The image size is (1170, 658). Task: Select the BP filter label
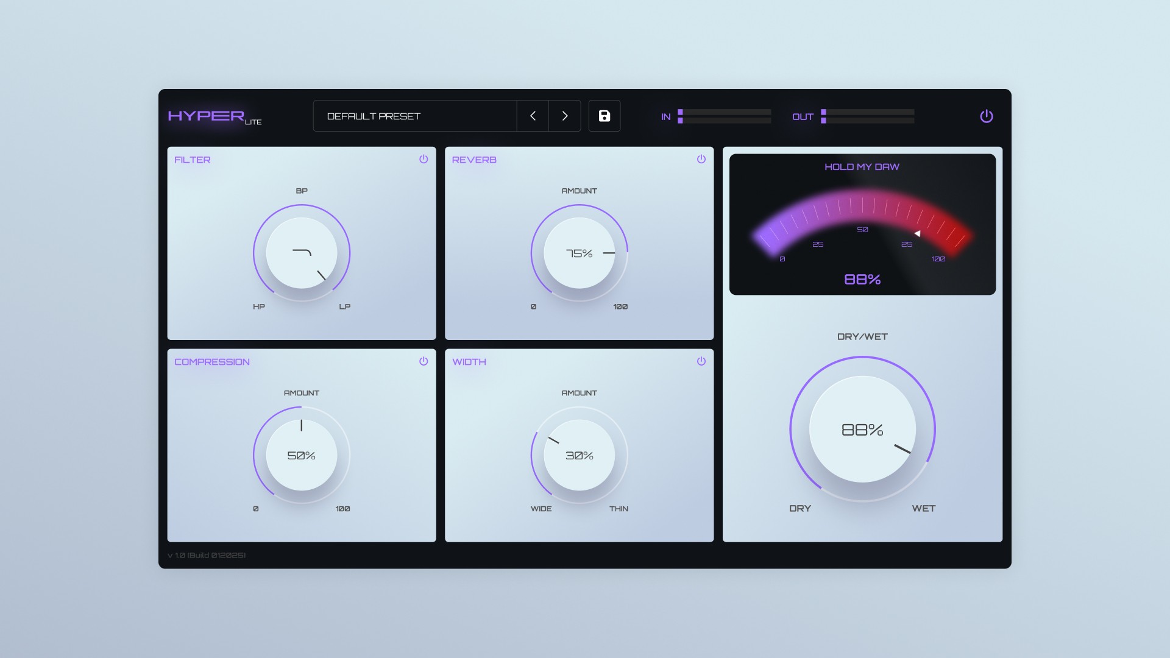(x=302, y=191)
